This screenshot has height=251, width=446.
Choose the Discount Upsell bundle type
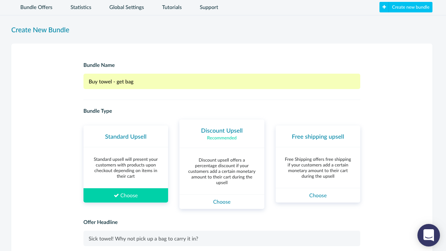click(221, 202)
